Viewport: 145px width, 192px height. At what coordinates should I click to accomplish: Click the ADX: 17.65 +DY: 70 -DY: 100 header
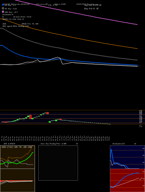[16, 147]
